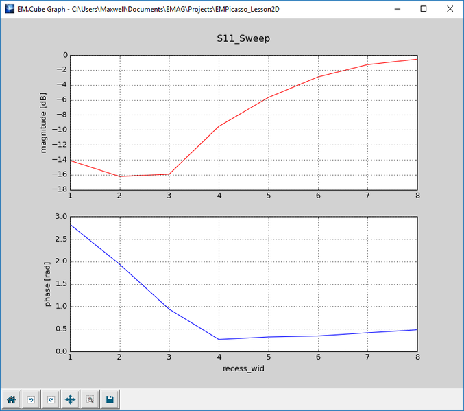Go back to previous view
The image size is (464, 411).
(x=31, y=400)
